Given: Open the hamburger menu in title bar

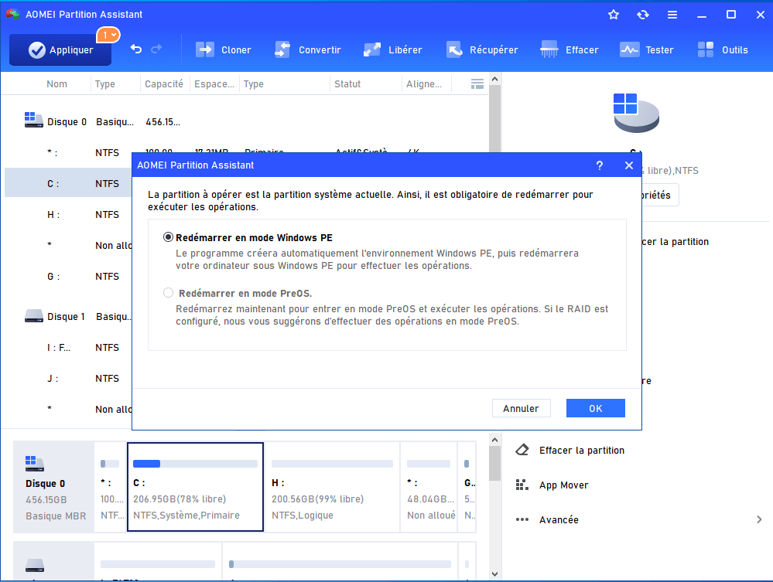Looking at the screenshot, I should (672, 15).
